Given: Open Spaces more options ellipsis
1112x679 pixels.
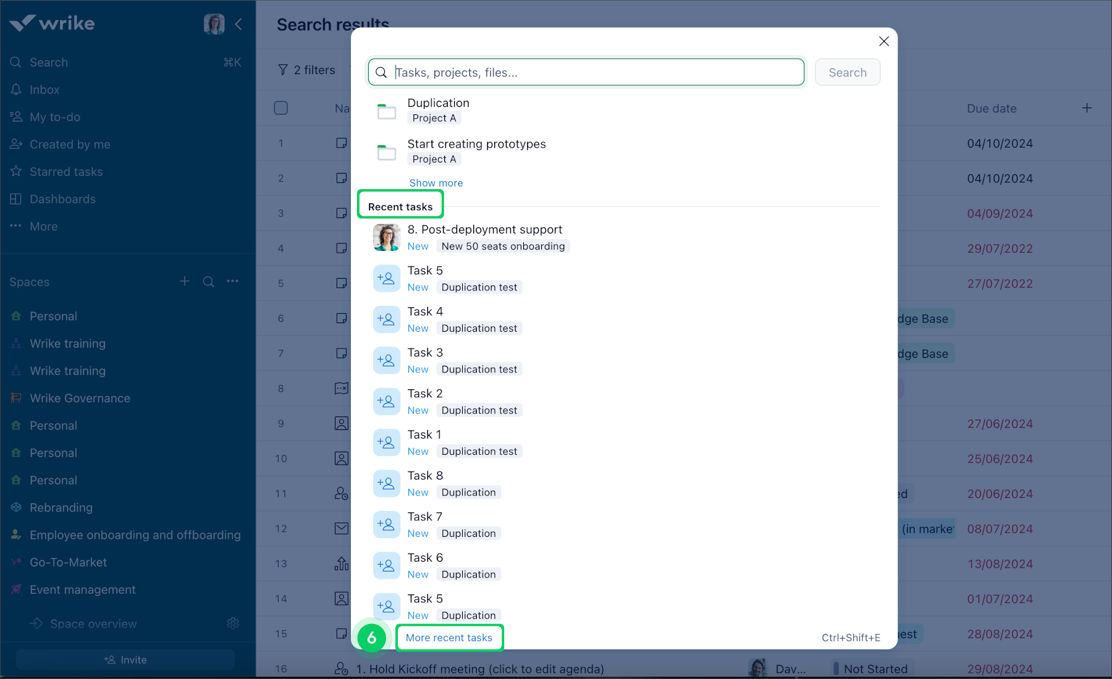Looking at the screenshot, I should pos(232,282).
